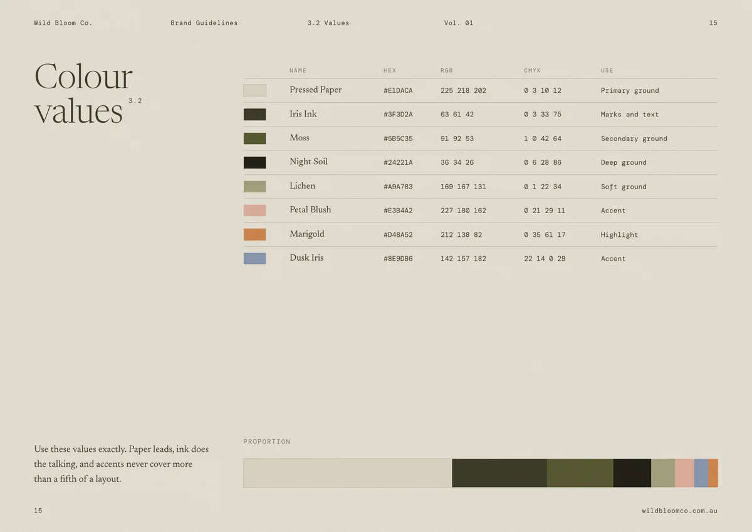The width and height of the screenshot is (752, 532).
Task: Click RGB value 212 138 82
Action: coord(461,235)
